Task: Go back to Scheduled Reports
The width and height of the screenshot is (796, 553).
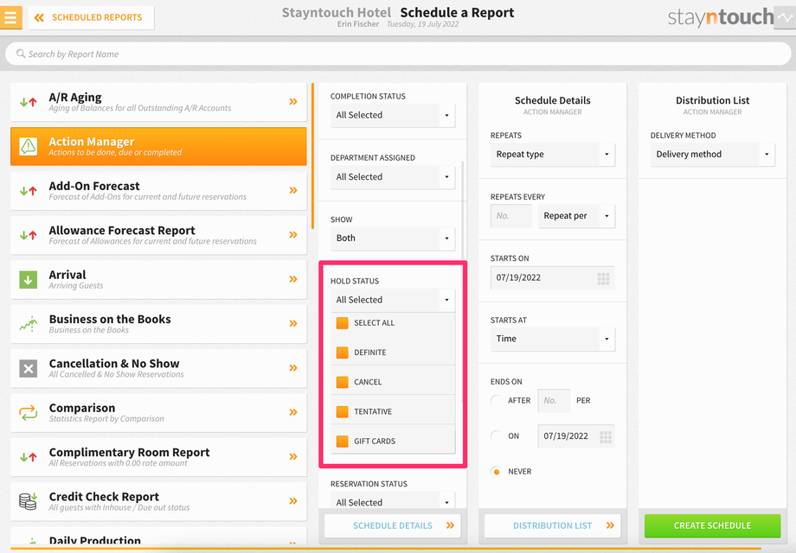Action: click(92, 18)
